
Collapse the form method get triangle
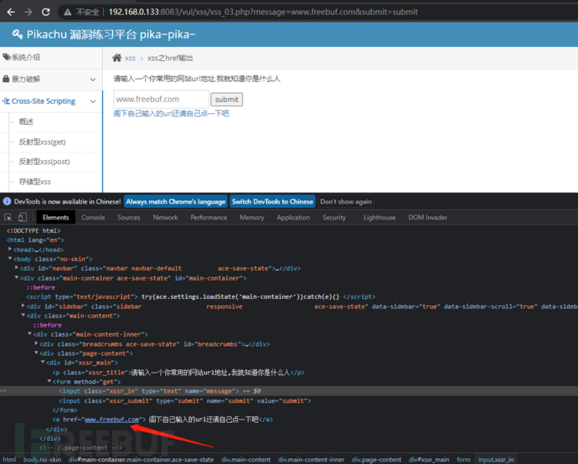tap(49, 381)
